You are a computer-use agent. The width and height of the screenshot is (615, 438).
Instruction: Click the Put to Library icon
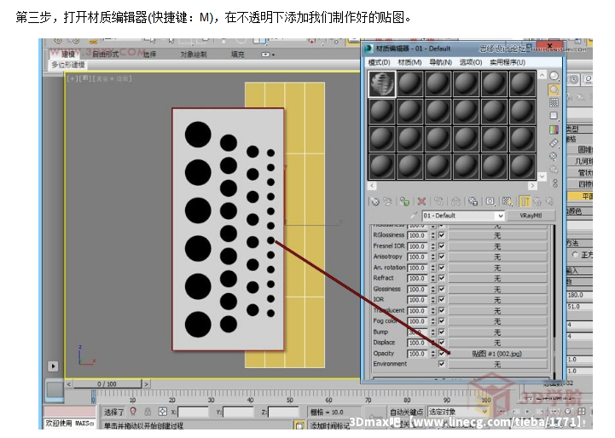(x=473, y=201)
